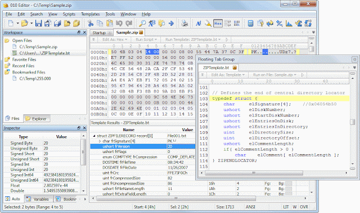
Task: Click the Paste clipboard icon
Action: [110, 23]
